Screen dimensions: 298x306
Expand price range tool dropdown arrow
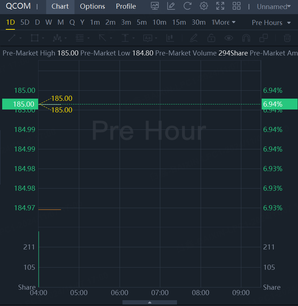[x=133, y=38]
